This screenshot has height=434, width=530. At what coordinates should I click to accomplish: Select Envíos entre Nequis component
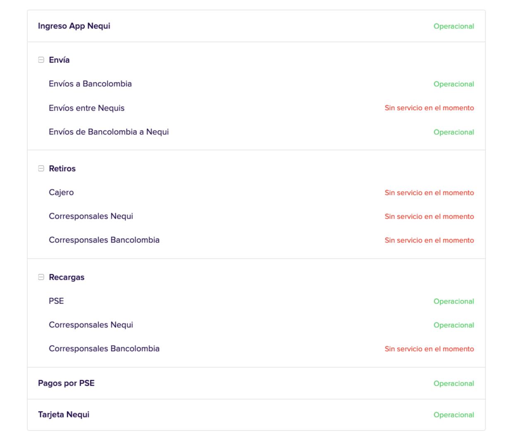[x=87, y=108]
